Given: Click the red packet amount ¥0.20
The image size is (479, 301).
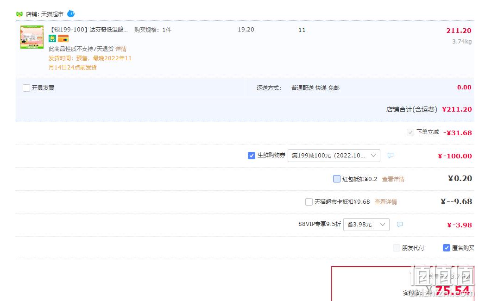Looking at the screenshot, I should [x=460, y=178].
